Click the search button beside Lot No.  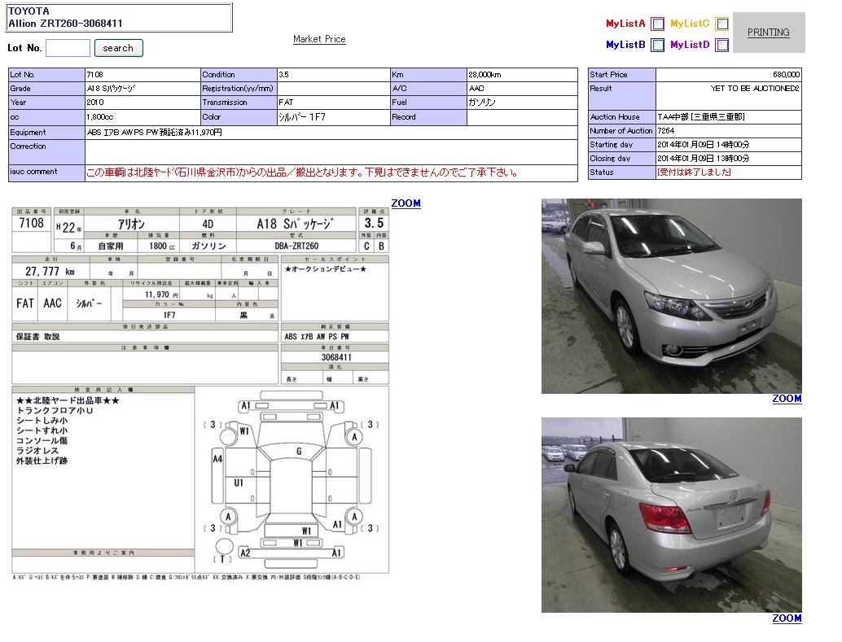[118, 48]
